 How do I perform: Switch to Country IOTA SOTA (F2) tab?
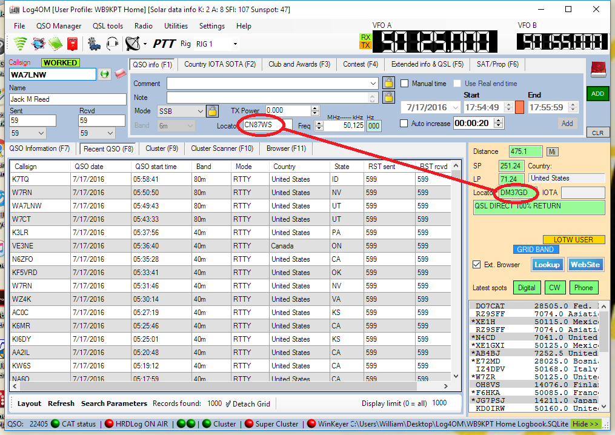tap(220, 64)
